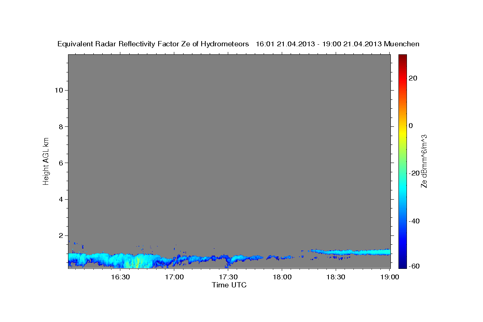483x322 pixels.
Task: Select the 19:00 time tick label
Action: tap(389, 277)
